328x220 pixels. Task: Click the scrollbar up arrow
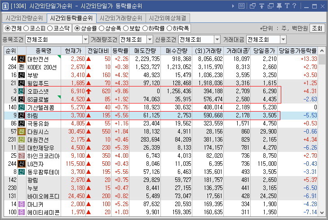322,51
